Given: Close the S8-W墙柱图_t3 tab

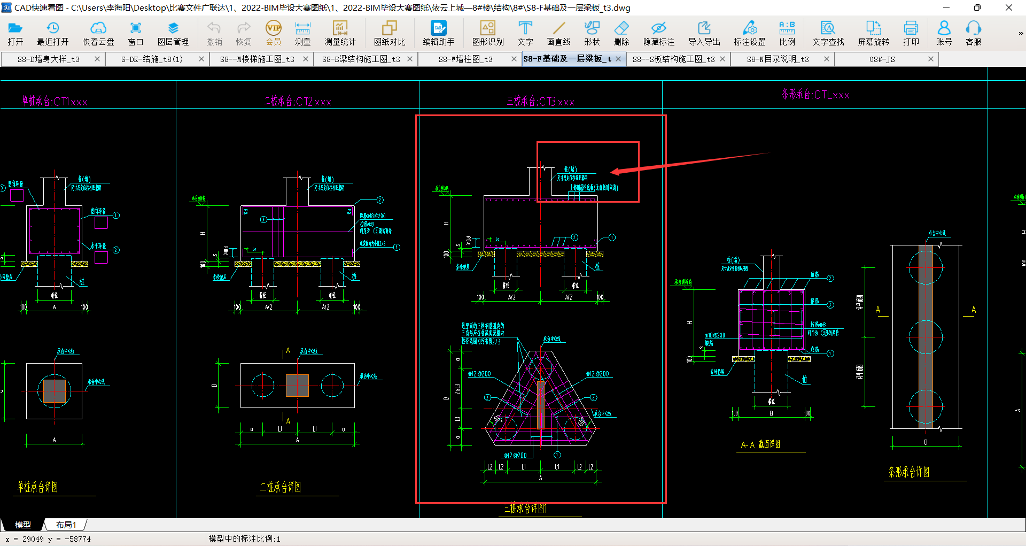Looking at the screenshot, I should pyautogui.click(x=514, y=59).
